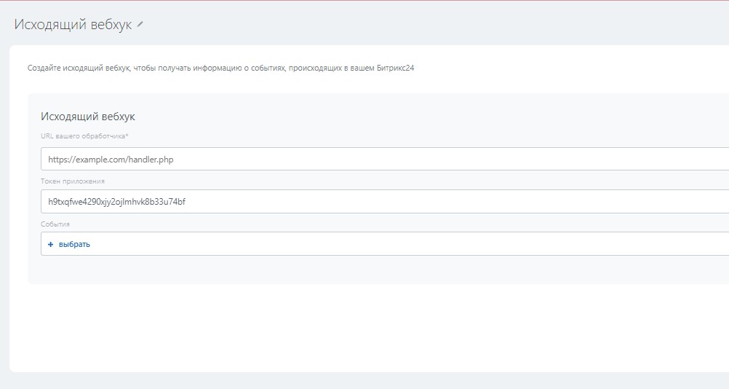Click the 'Исходящий вебхук' section heading
The image size is (729, 389).
pyautogui.click(x=88, y=117)
